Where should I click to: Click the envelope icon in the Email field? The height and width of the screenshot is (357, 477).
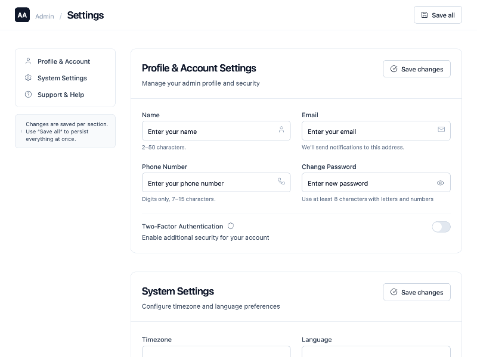[x=441, y=130]
